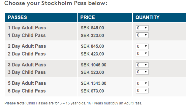The height and width of the screenshot is (108, 190).
Task: Click the 5 Day Child Pass label
Action: pyautogui.click(x=27, y=91)
